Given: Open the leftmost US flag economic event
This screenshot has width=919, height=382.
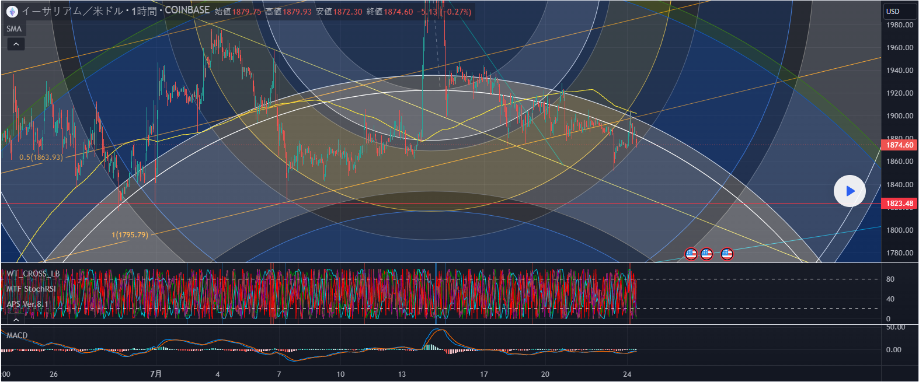Looking at the screenshot, I should (691, 254).
